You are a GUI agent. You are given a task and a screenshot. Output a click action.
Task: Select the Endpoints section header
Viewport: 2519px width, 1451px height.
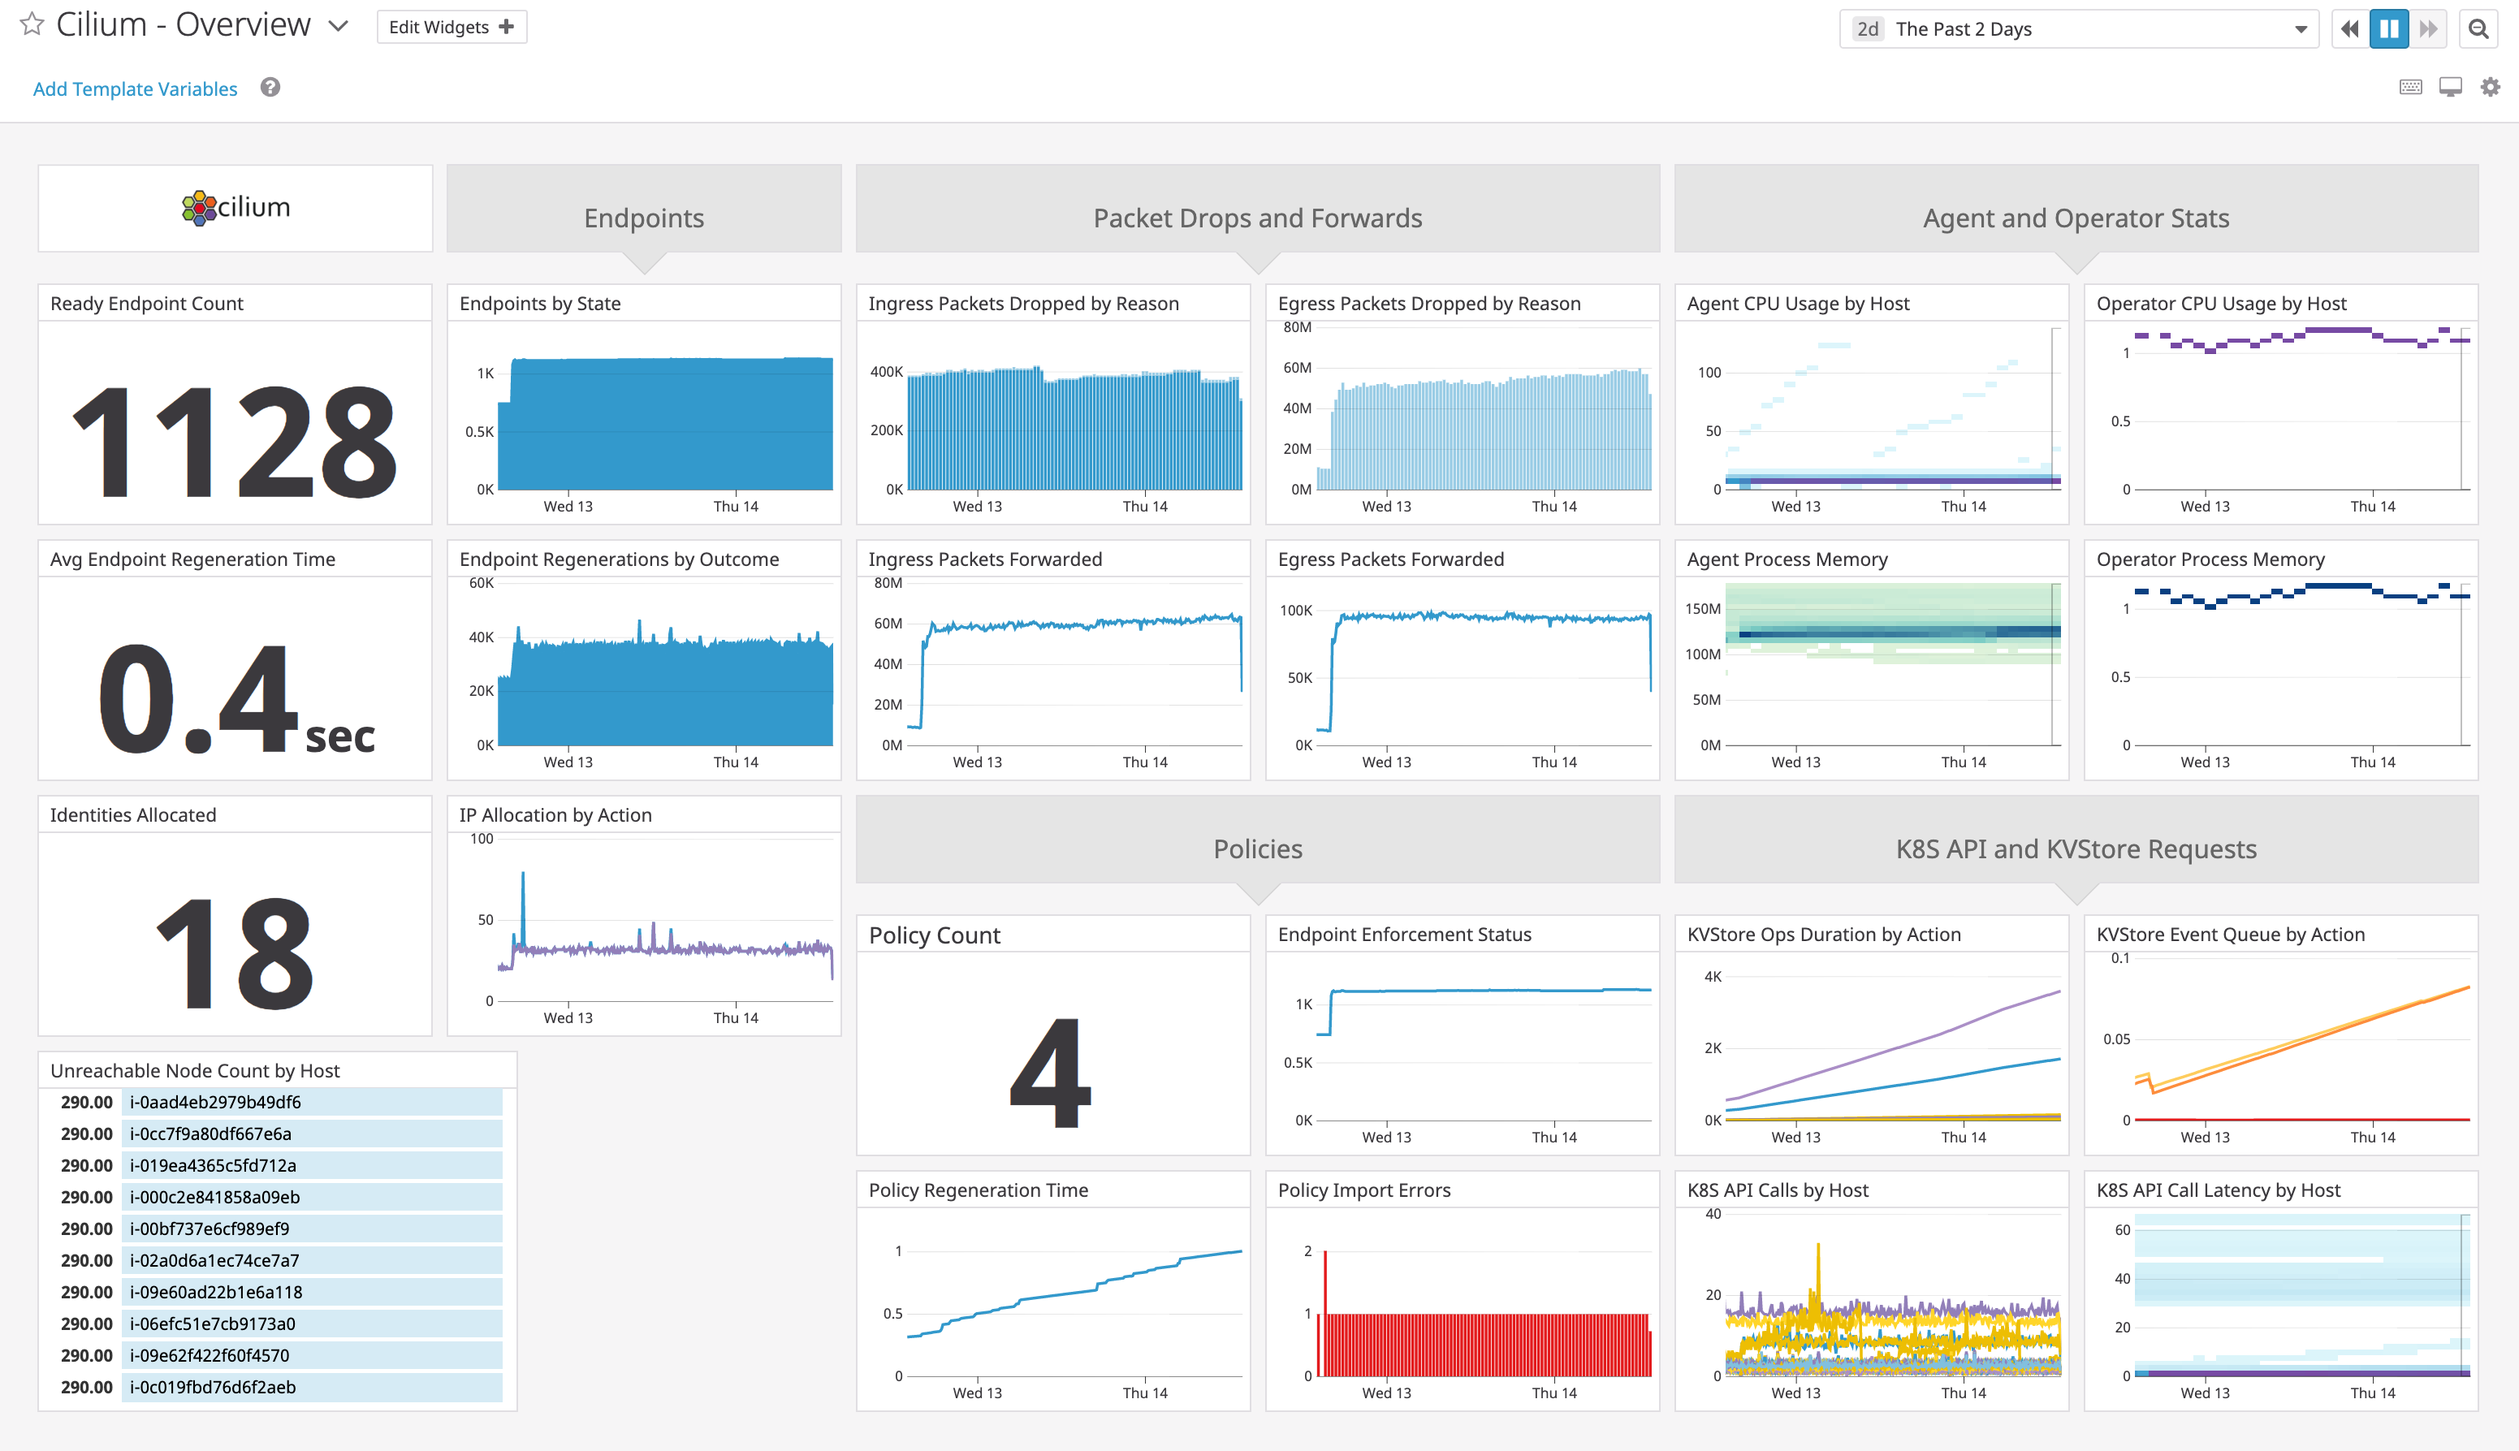[x=642, y=218]
